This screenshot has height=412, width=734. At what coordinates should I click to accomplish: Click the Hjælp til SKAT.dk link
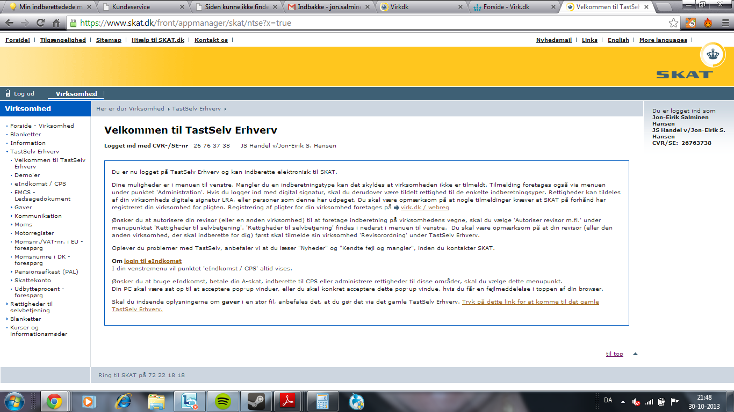[158, 40]
